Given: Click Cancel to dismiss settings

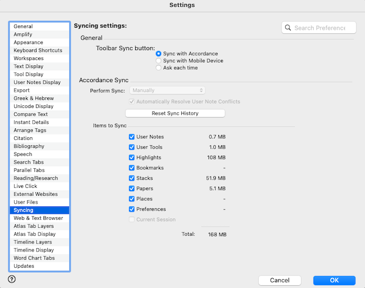Looking at the screenshot, I should [279, 280].
